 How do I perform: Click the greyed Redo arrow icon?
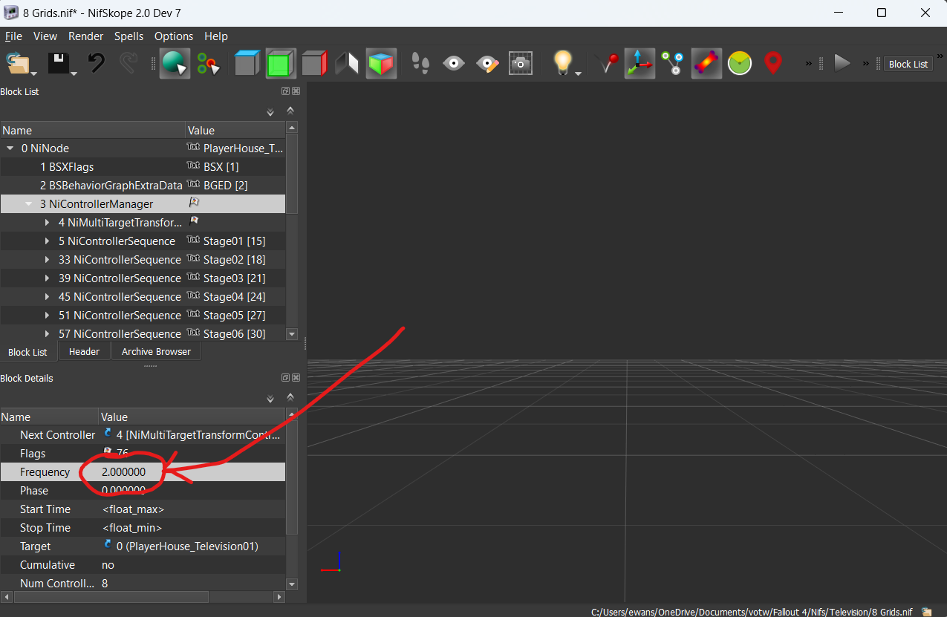point(128,63)
